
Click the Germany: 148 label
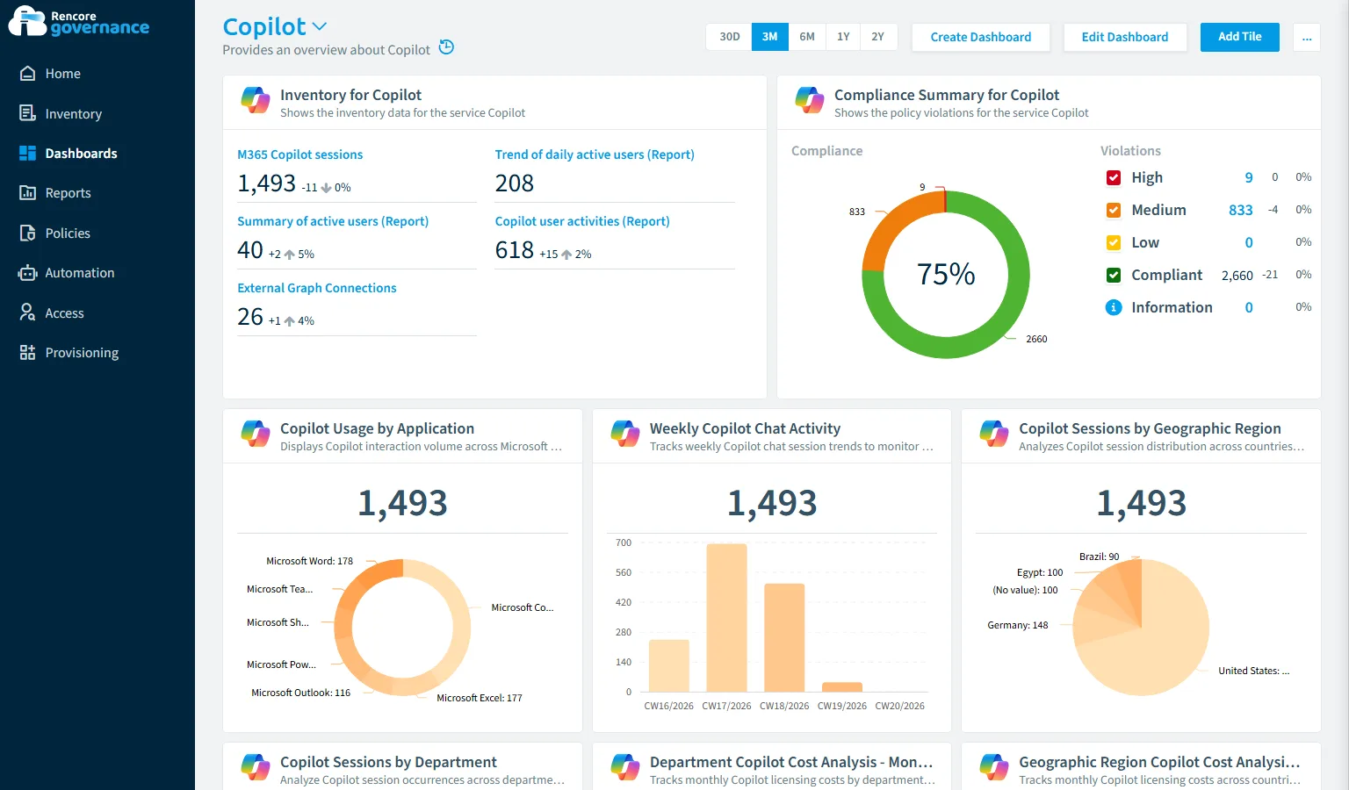[1017, 625]
